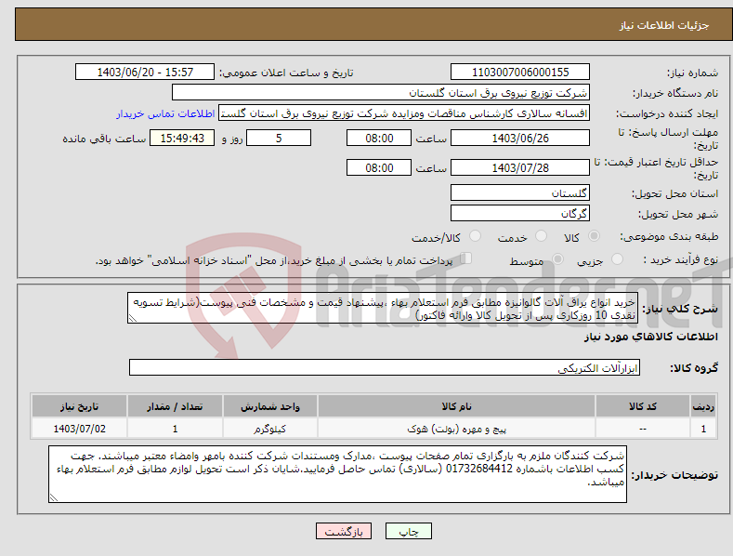Click the announcement date field 1403/06/20 - 15:57
Screen dimensions: 733x556
pyautogui.click(x=144, y=73)
